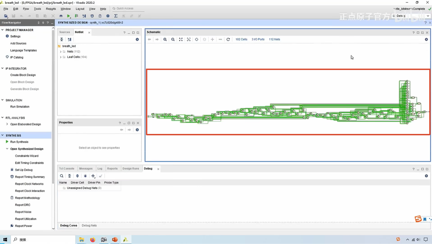Select the Unassigned Debug Nets (0) row
The width and height of the screenshot is (432, 244).
(84, 188)
